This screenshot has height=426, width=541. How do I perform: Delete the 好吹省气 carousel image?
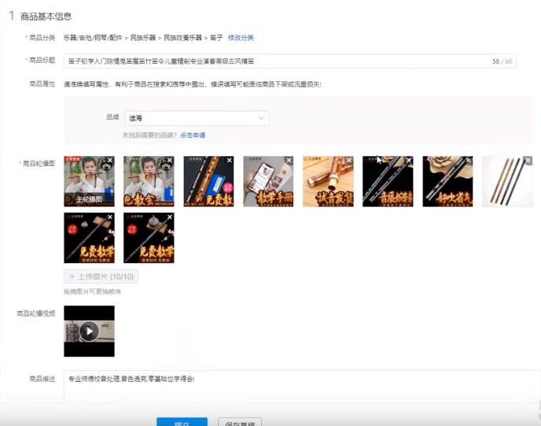pyautogui.click(x=469, y=161)
